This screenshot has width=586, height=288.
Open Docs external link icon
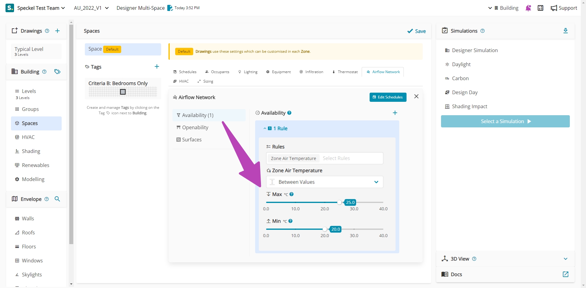pyautogui.click(x=565, y=274)
